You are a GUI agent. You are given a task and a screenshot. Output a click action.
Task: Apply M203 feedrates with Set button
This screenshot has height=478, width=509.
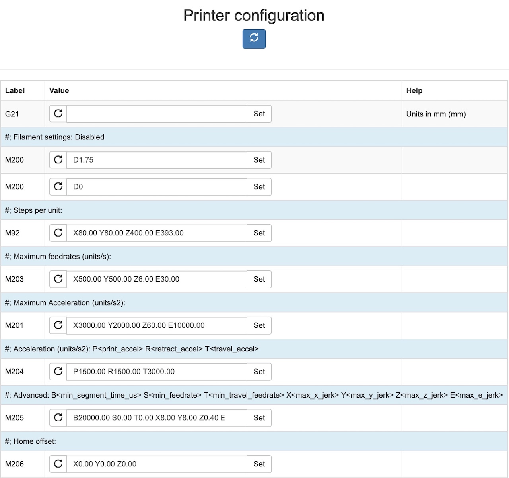pos(259,279)
